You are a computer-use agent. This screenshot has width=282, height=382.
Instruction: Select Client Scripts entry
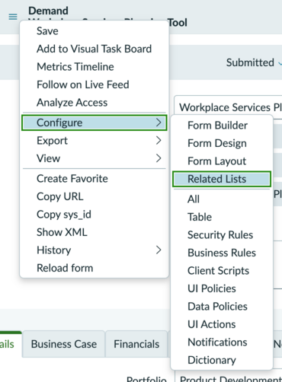coord(222,271)
